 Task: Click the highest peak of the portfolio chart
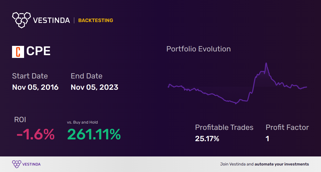click(266, 63)
